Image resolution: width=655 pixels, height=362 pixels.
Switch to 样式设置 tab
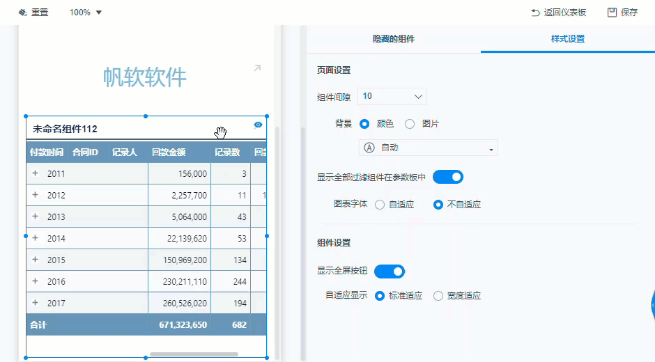[568, 39]
